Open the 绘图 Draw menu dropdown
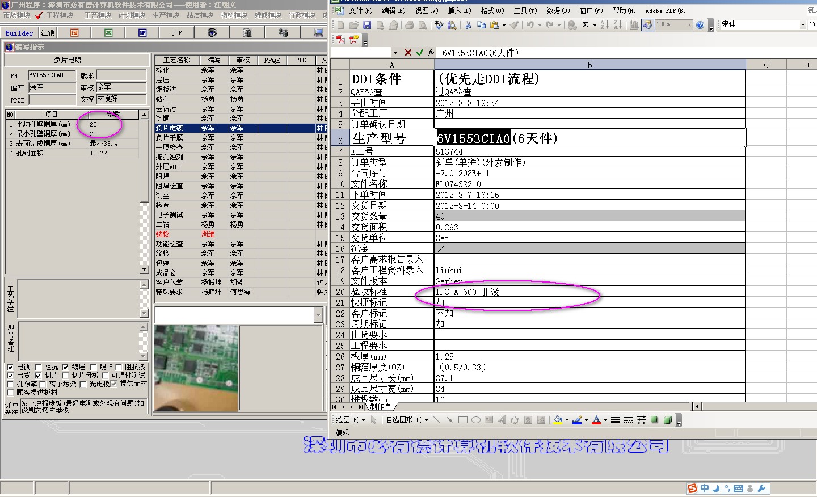The height and width of the screenshot is (497, 817). coord(350,420)
